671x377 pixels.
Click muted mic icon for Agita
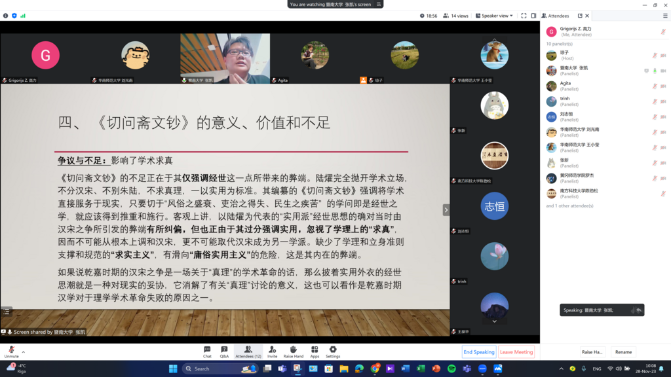(x=655, y=86)
